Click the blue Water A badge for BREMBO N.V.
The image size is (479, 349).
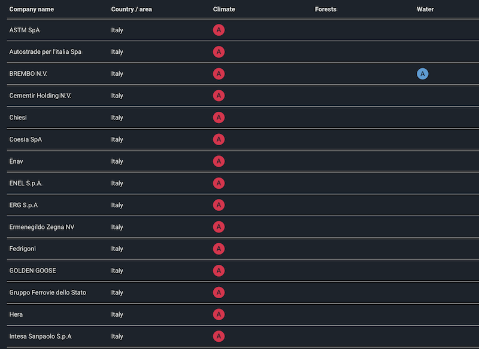coord(423,74)
